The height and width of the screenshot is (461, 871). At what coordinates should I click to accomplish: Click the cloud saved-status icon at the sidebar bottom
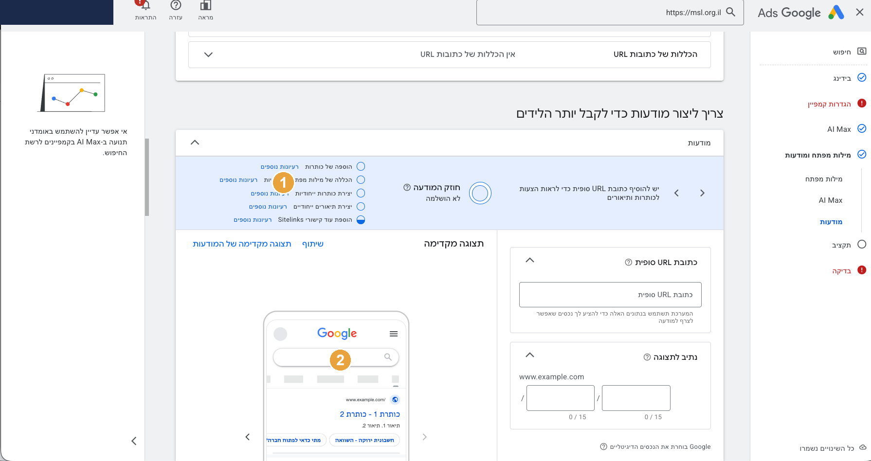click(863, 447)
